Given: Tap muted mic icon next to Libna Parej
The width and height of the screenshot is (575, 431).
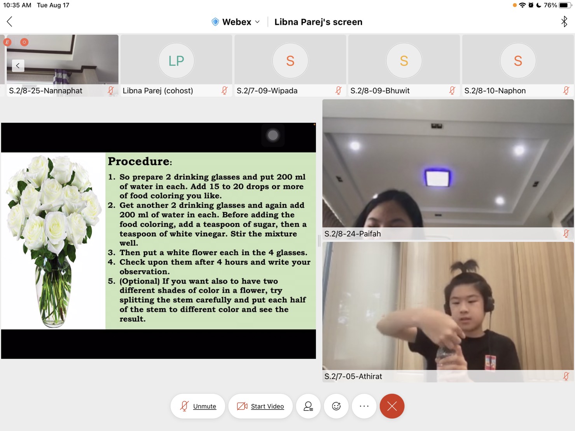Looking at the screenshot, I should 224,91.
